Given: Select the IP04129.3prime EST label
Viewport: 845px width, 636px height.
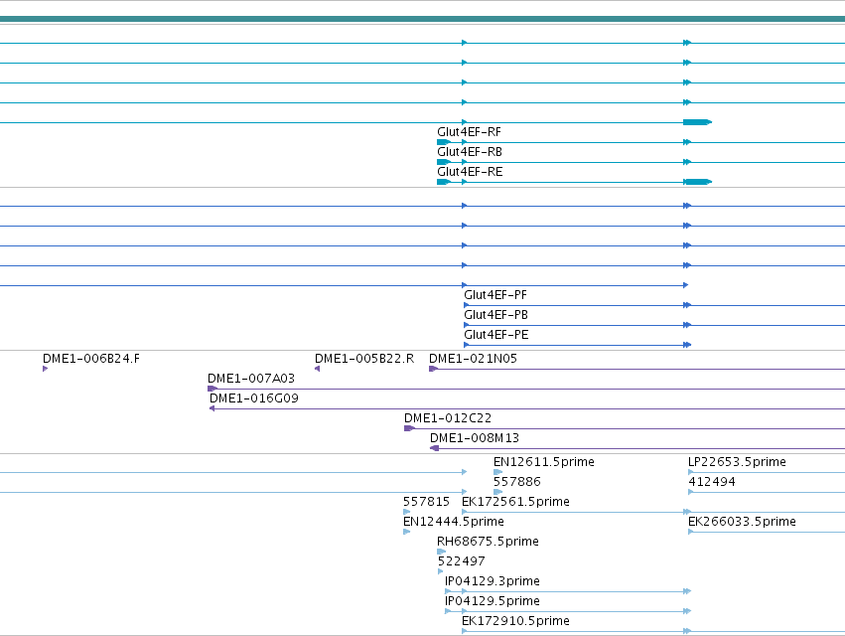Looking at the screenshot, I should click(493, 581).
